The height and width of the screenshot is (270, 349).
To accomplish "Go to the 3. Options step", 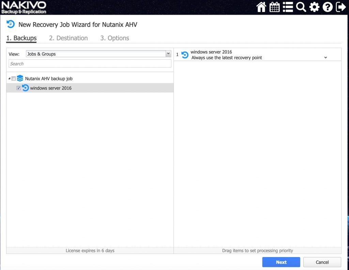I will [115, 38].
